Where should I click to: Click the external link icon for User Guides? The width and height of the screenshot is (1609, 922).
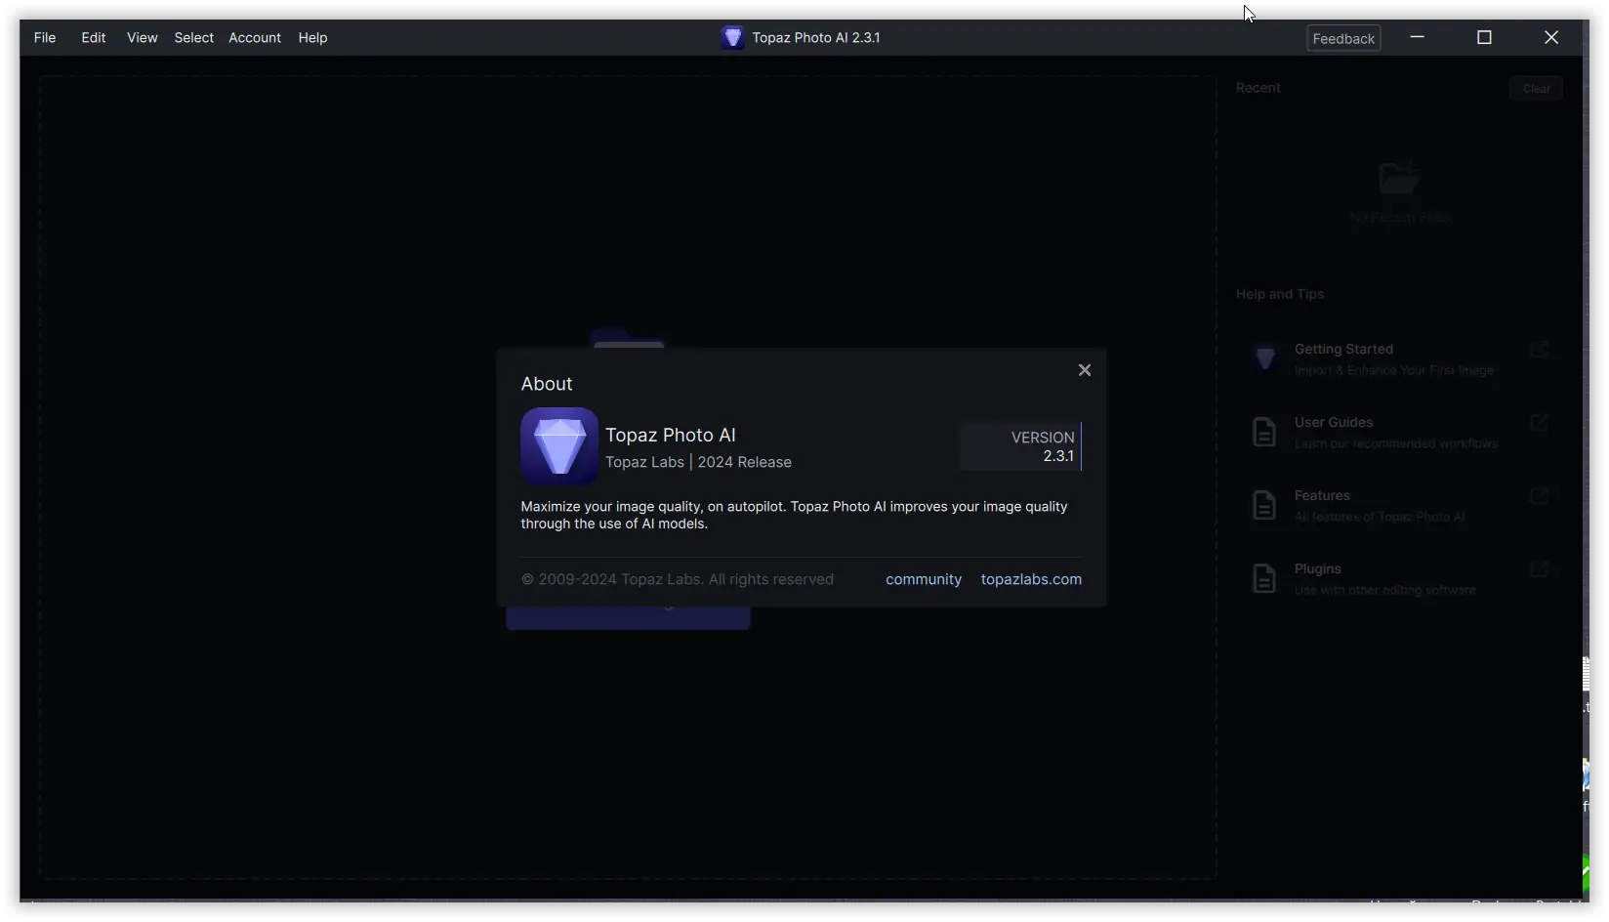click(1539, 422)
